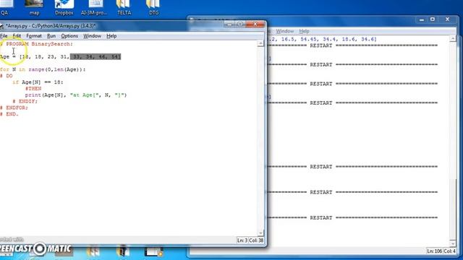Click Python Shell scrollbar up arrow
The height and width of the screenshot is (260, 463).
click(x=453, y=39)
